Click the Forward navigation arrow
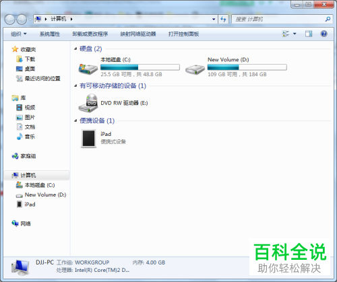Screen dimensions: 337x282 pos(22,20)
